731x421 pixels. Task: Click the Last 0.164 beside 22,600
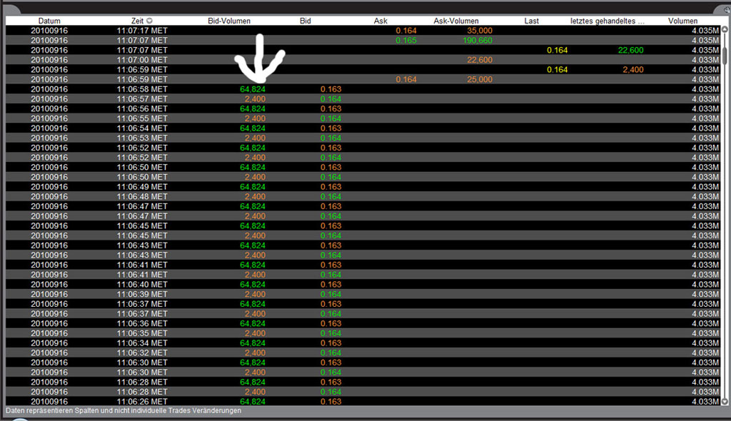(557, 51)
